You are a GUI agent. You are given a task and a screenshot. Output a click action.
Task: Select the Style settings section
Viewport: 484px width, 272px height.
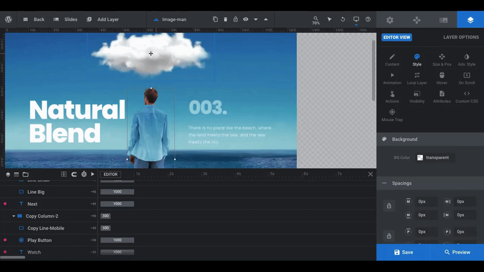tap(417, 60)
